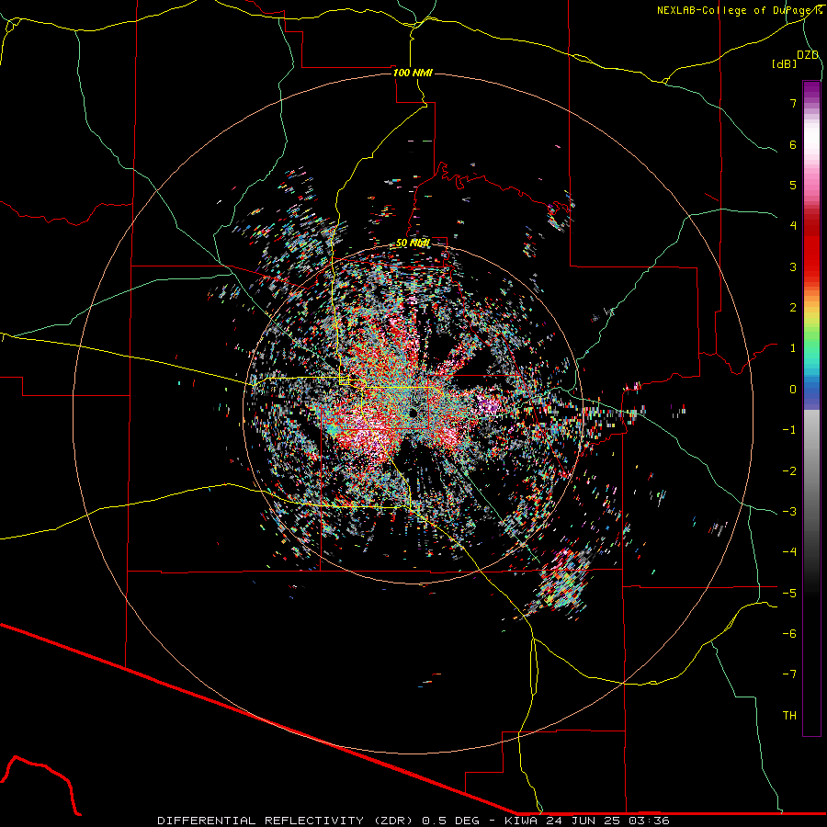The height and width of the screenshot is (827, 827).
Task: Click the 50 NMI range ring label
Action: click(413, 244)
